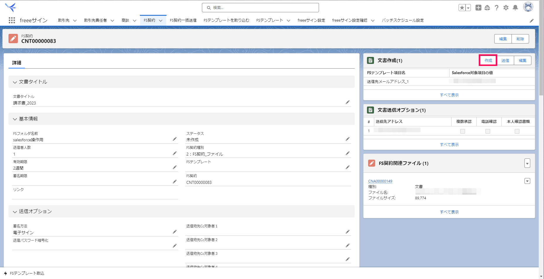Viewport: 544px width, 279px height.
Task: Open the freeeサイン設定 tab
Action: [x=311, y=20]
